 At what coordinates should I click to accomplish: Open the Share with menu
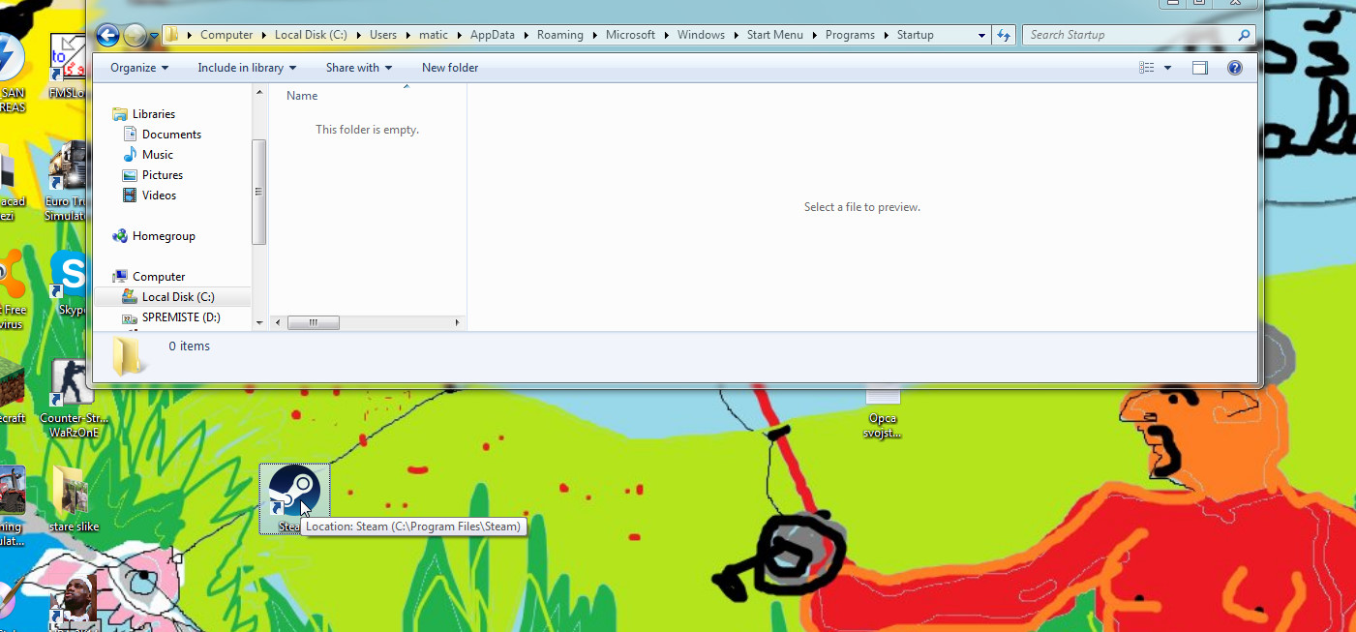(359, 68)
